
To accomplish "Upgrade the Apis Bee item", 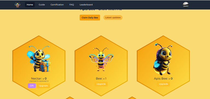I will pyautogui.click(x=164, y=84).
